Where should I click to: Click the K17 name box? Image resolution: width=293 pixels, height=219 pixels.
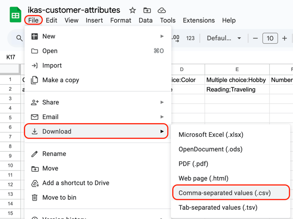(x=11, y=57)
